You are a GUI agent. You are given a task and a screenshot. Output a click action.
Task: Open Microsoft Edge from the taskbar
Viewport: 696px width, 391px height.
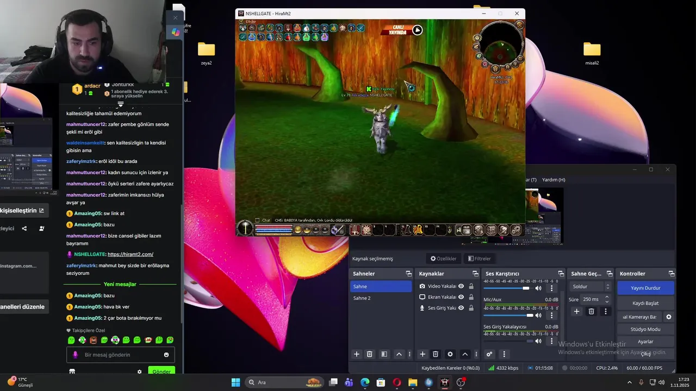tap(365, 382)
